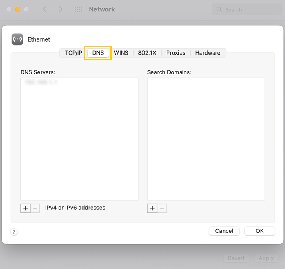Go to the 802.1X tab
This screenshot has height=269, width=285.
click(x=147, y=53)
